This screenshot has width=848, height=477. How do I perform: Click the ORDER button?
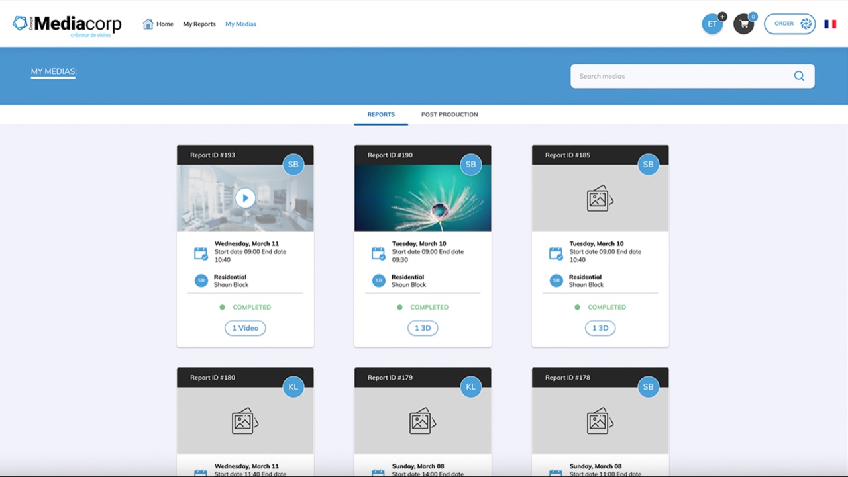click(x=790, y=24)
